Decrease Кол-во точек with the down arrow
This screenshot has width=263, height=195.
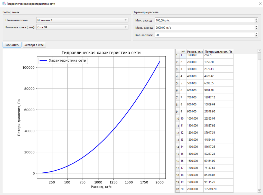[x=256, y=36]
